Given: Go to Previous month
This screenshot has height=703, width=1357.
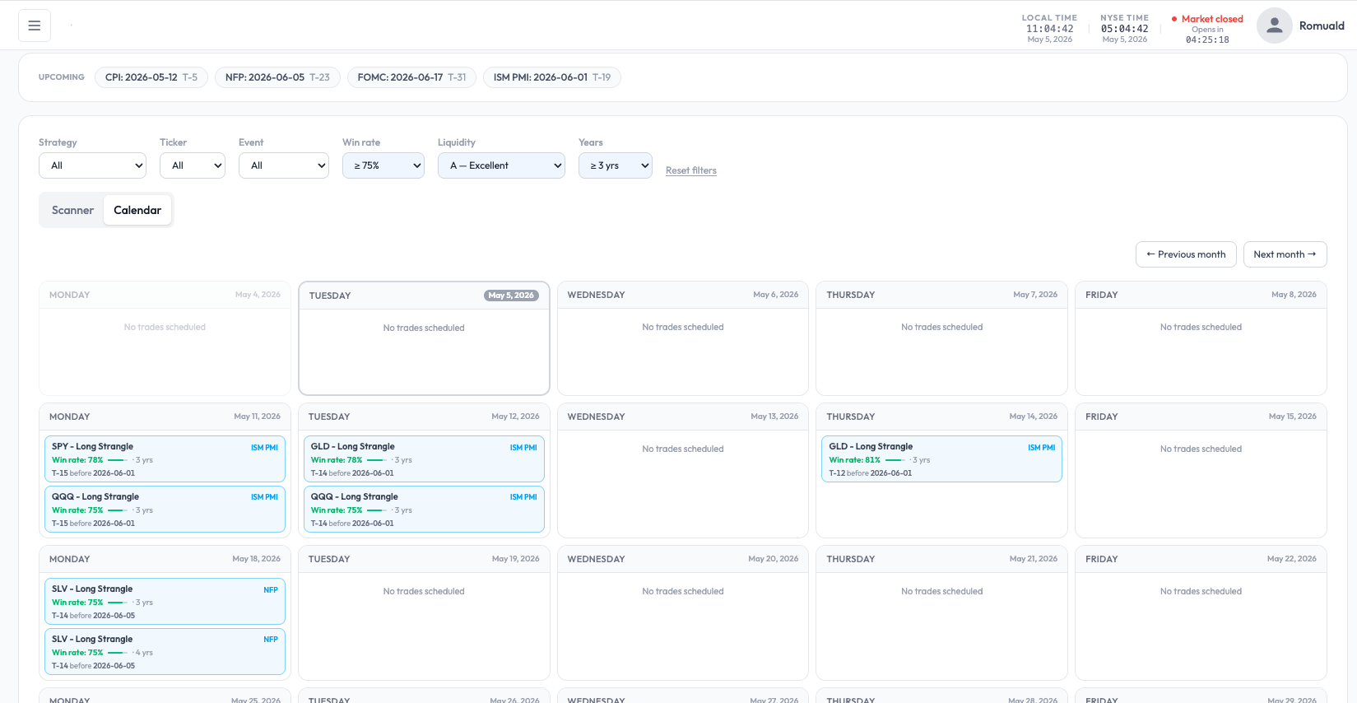Looking at the screenshot, I should (x=1186, y=254).
